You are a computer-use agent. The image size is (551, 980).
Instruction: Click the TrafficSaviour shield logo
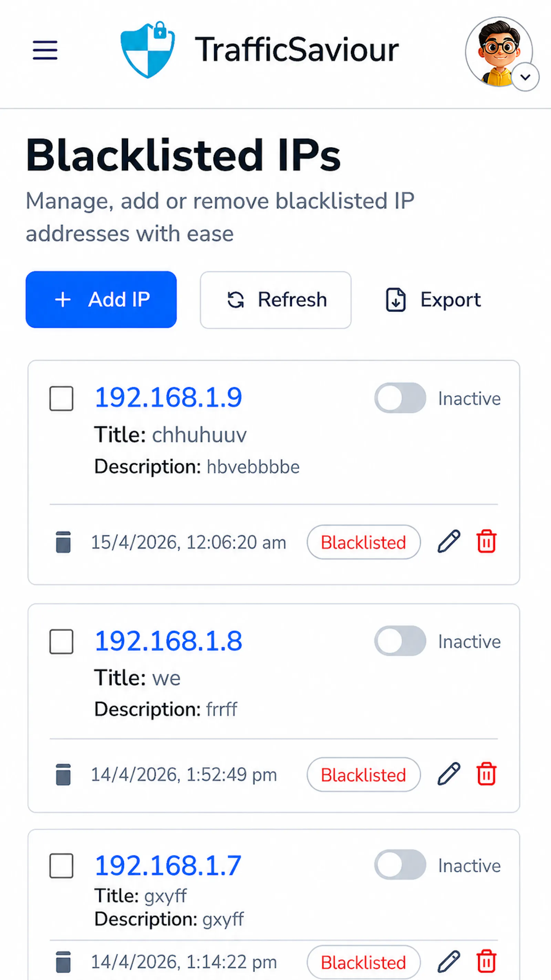[x=148, y=50]
